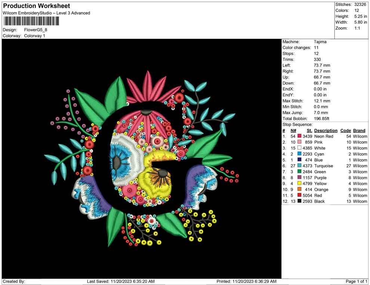
Task: Click the 'Turquoise' description text
Action: (324, 166)
